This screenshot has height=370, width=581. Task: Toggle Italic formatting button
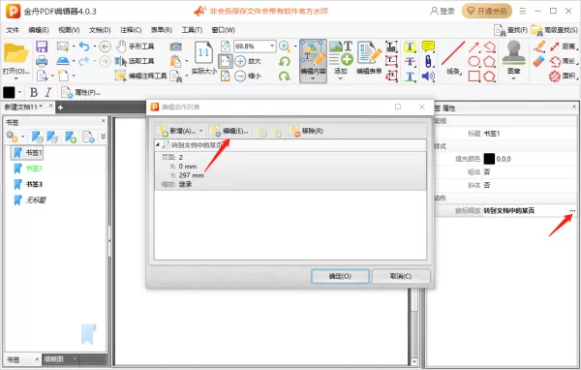point(48,92)
